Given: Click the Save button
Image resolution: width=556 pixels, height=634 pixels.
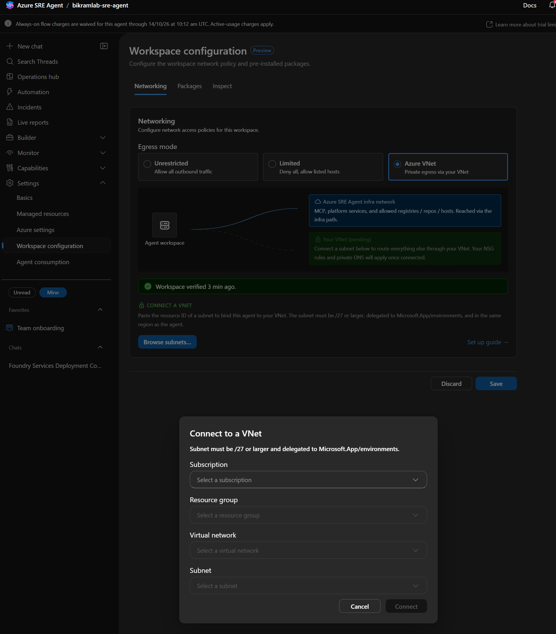Looking at the screenshot, I should click(496, 384).
